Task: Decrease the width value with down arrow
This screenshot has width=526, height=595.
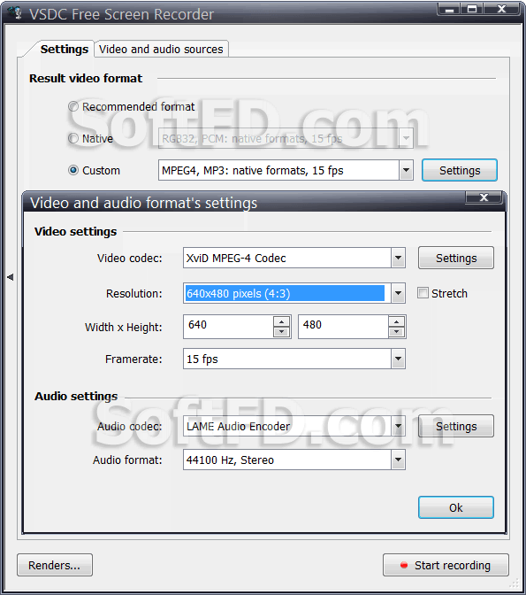Action: click(281, 332)
